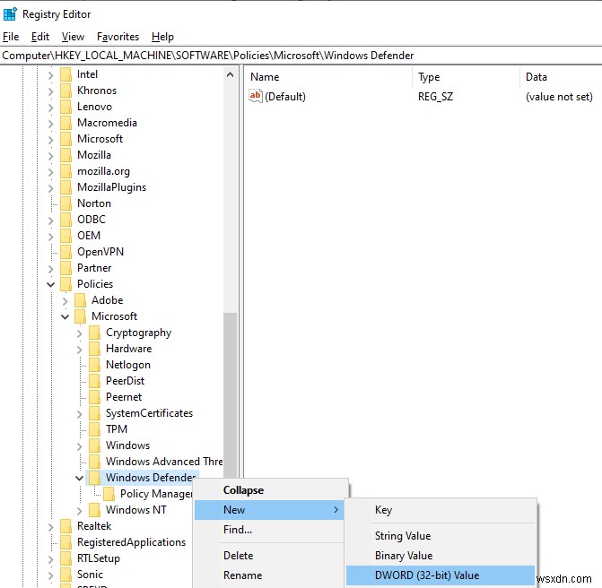Image resolution: width=602 pixels, height=588 pixels.
Task: Choose Collapse in the context menu
Action: coord(271,490)
